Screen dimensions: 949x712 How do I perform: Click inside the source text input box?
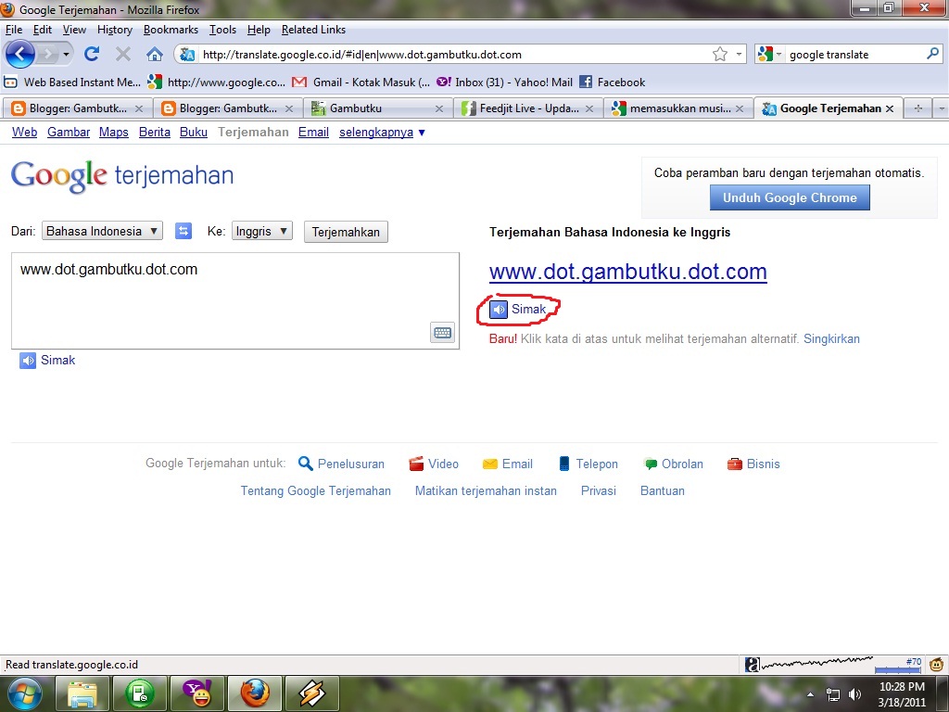click(235, 301)
